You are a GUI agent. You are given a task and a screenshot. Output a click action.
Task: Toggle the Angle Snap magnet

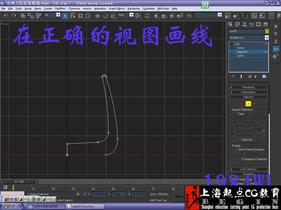[164, 16]
